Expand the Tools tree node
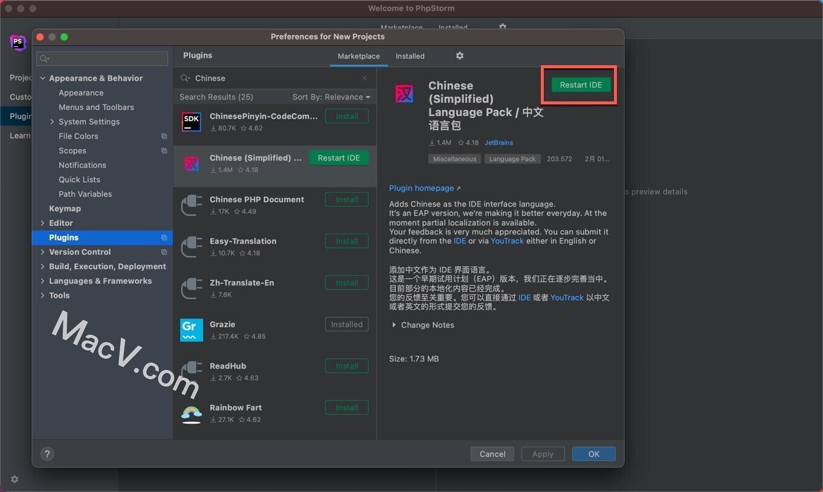This screenshot has height=492, width=823. pos(42,296)
